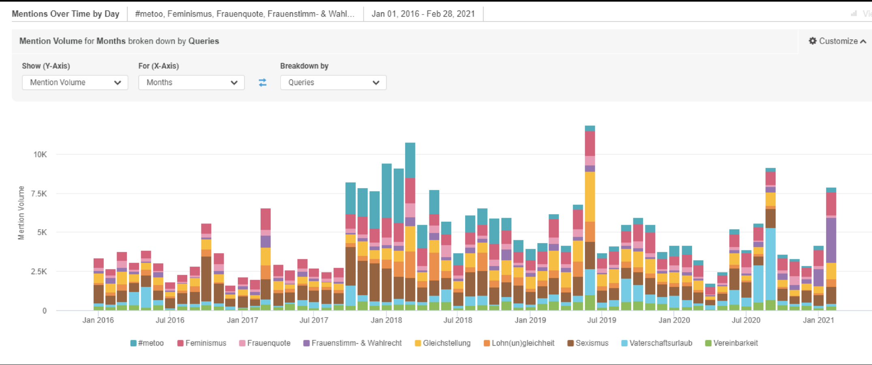The height and width of the screenshot is (365, 872).
Task: Click the 2.5K y-axis label
Action: pyautogui.click(x=39, y=272)
